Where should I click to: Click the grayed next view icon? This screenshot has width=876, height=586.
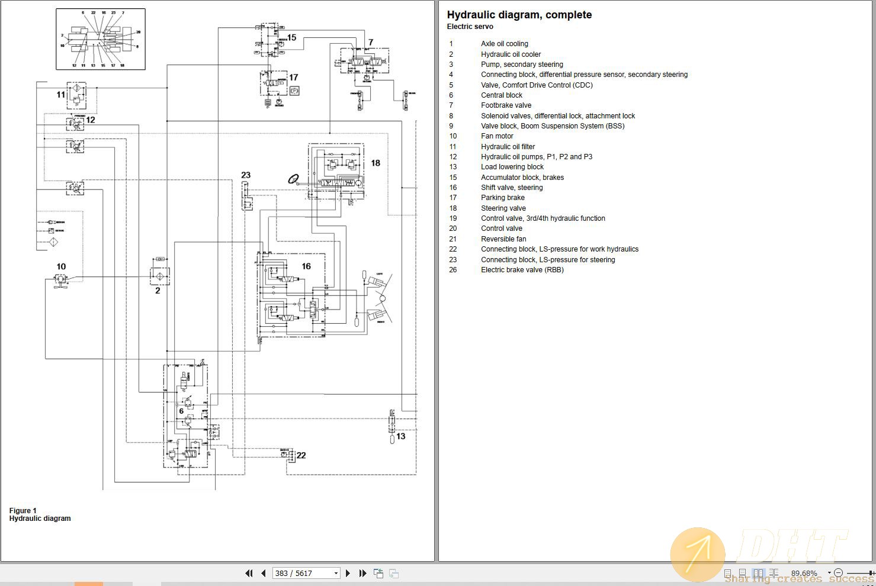[x=394, y=573]
